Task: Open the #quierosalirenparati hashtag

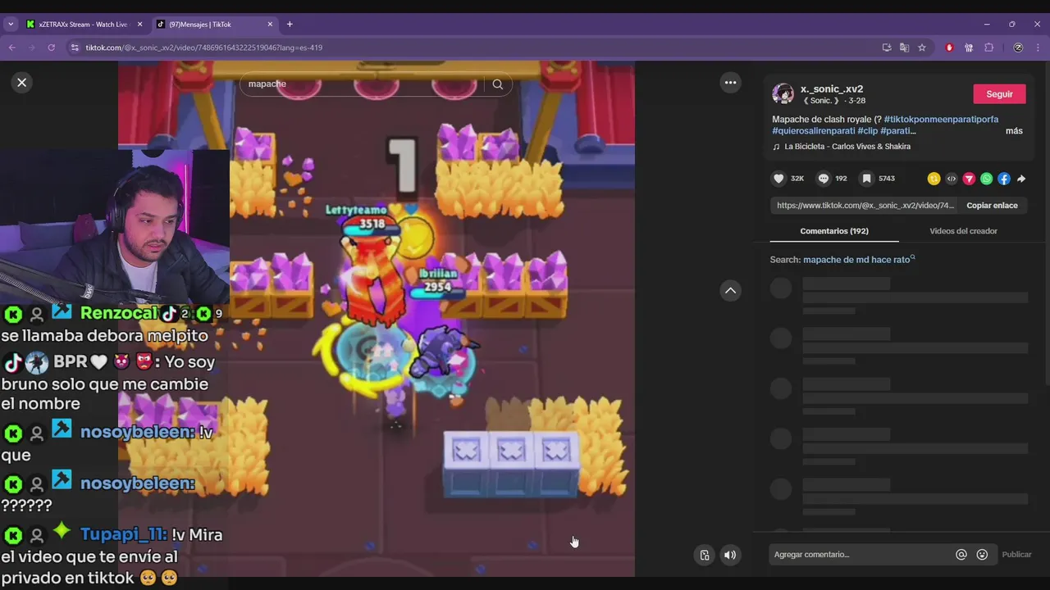Action: tap(813, 131)
